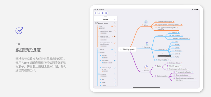Open search in the Outline panel
The width and height of the screenshot is (211, 97).
coord(97,20)
